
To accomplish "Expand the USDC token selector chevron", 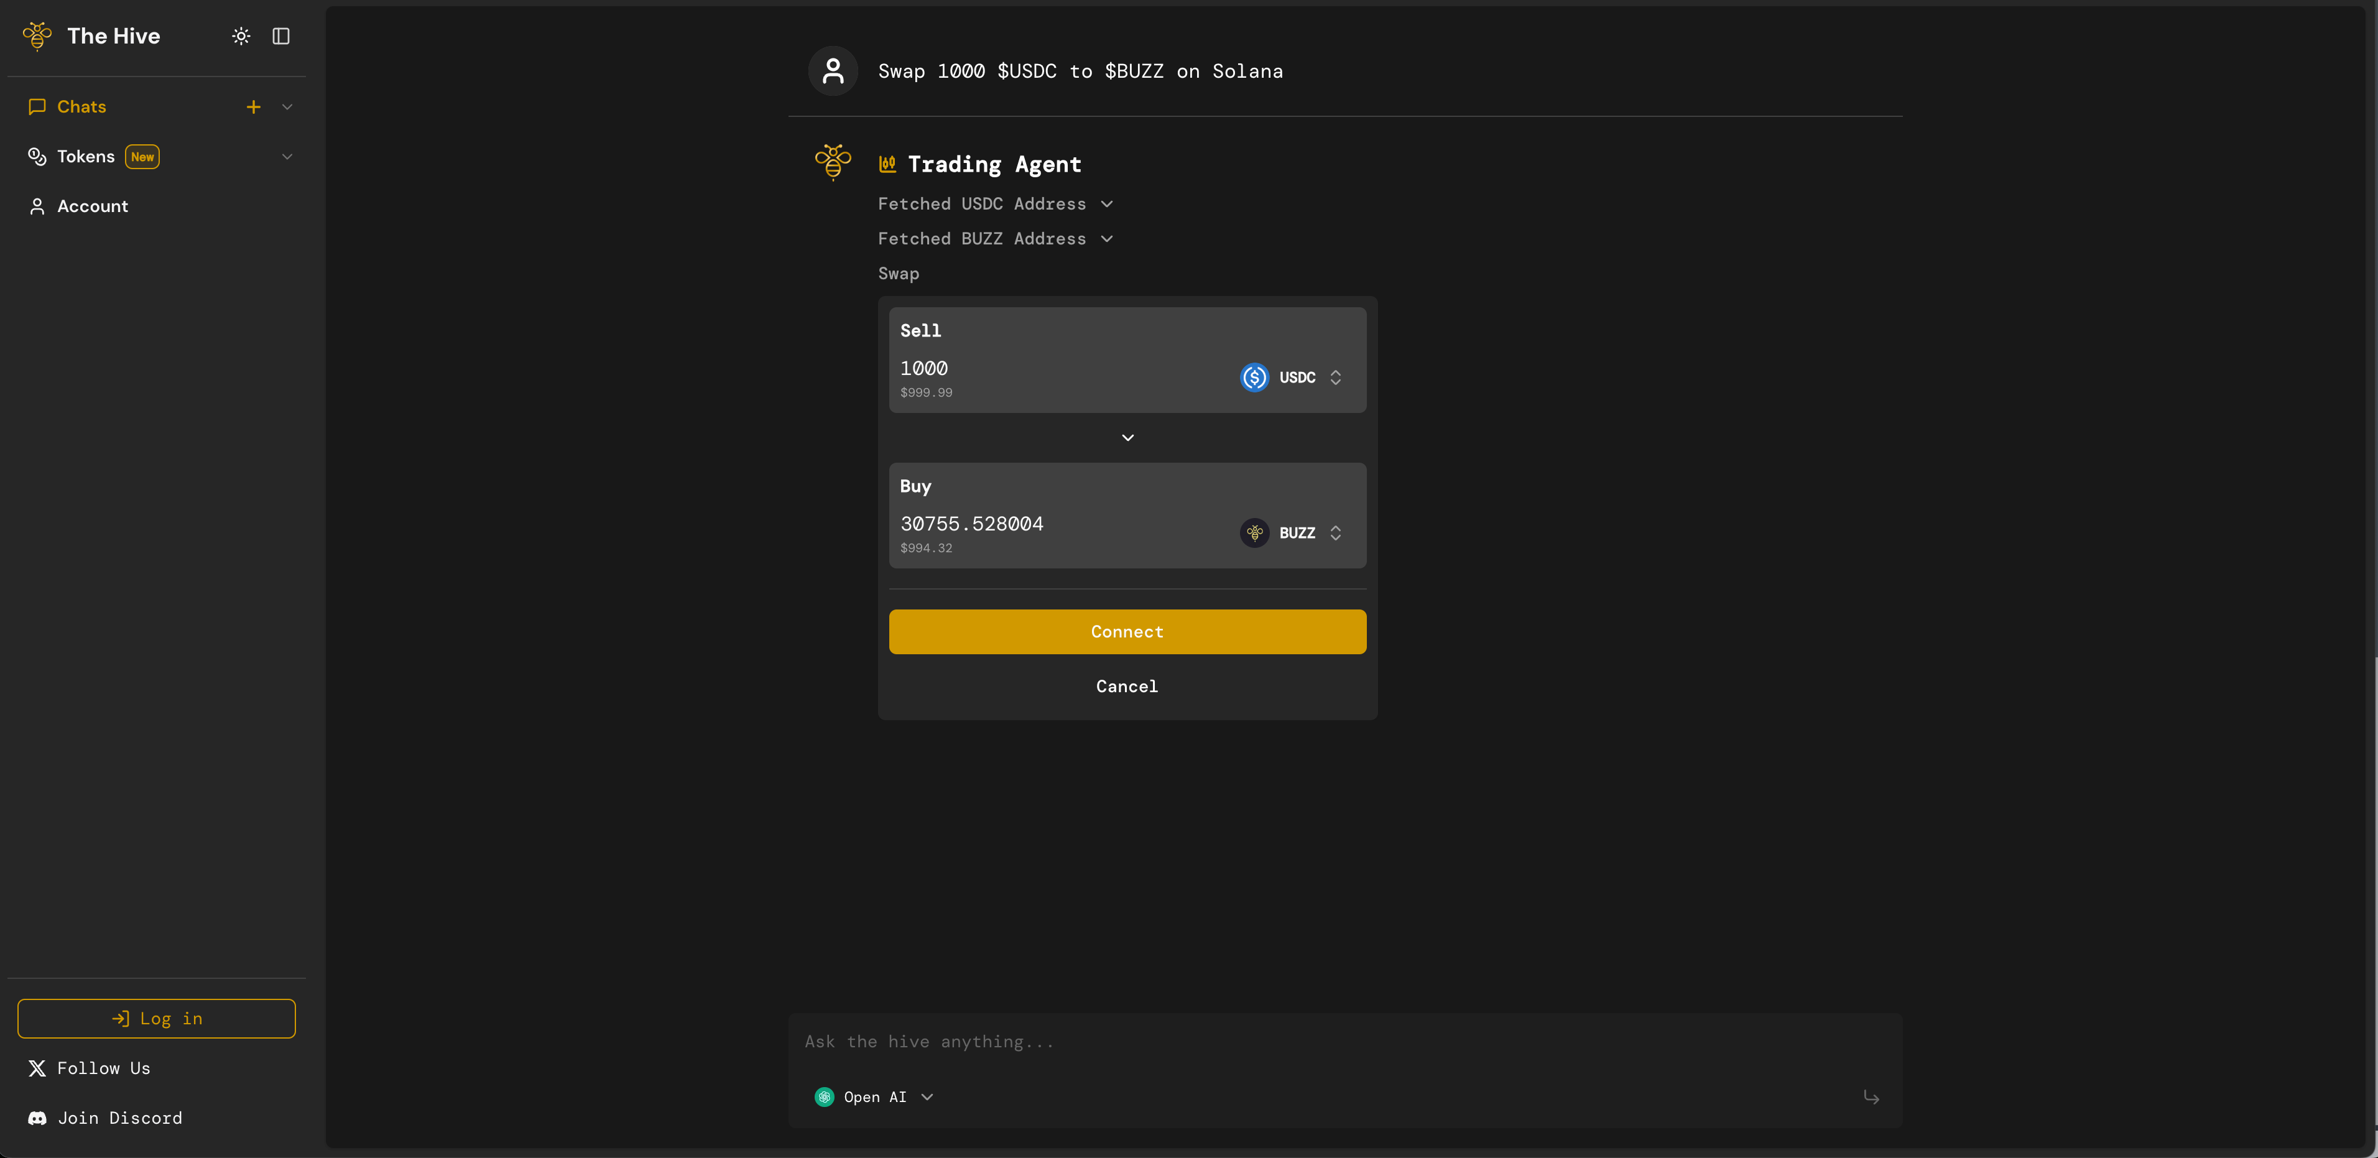I will tap(1336, 376).
